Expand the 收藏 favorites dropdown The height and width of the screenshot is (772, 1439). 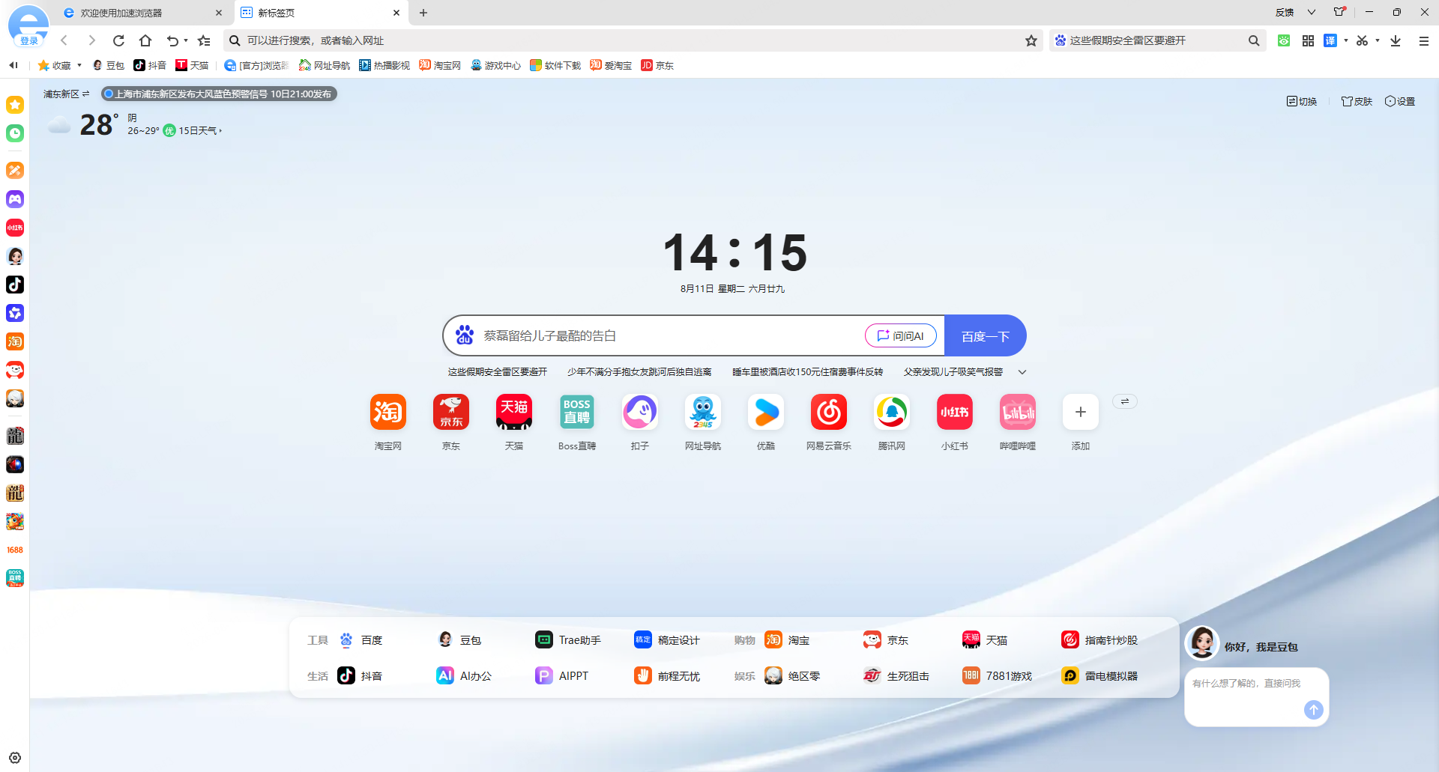(x=79, y=65)
